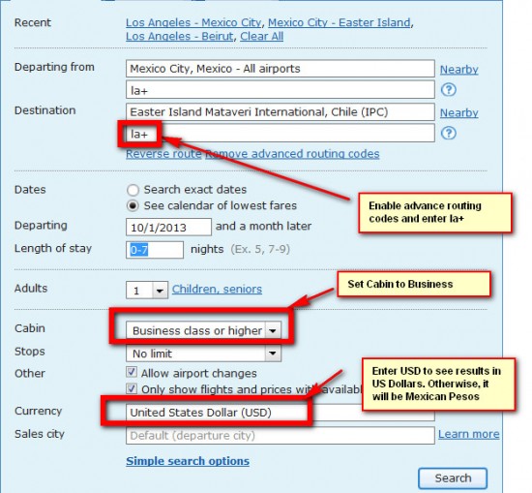Focus the Departing date field
532x493 pixels.
click(x=168, y=227)
